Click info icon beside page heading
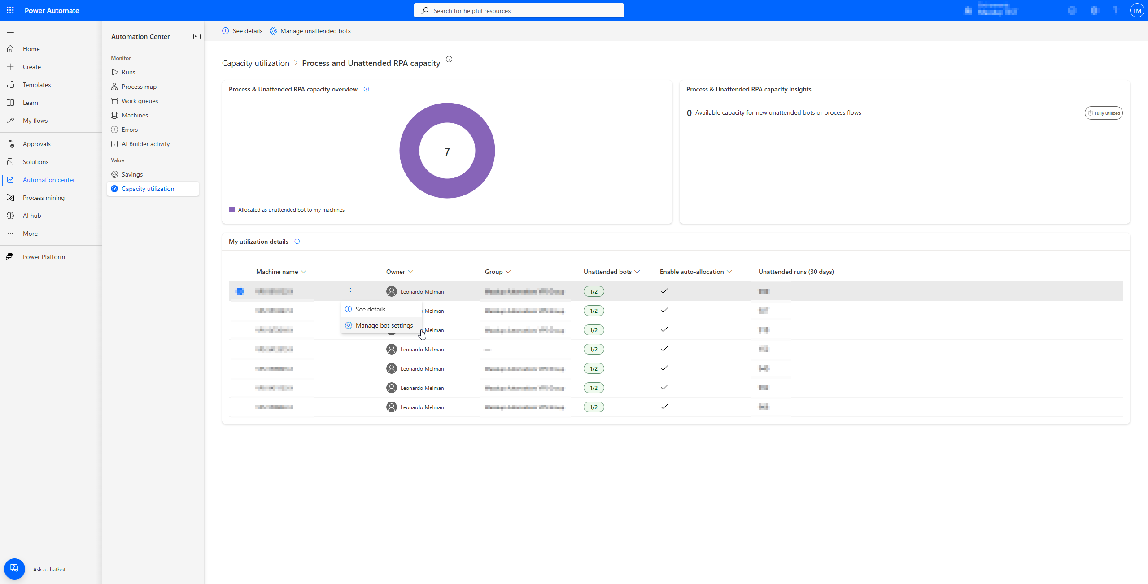 click(449, 59)
